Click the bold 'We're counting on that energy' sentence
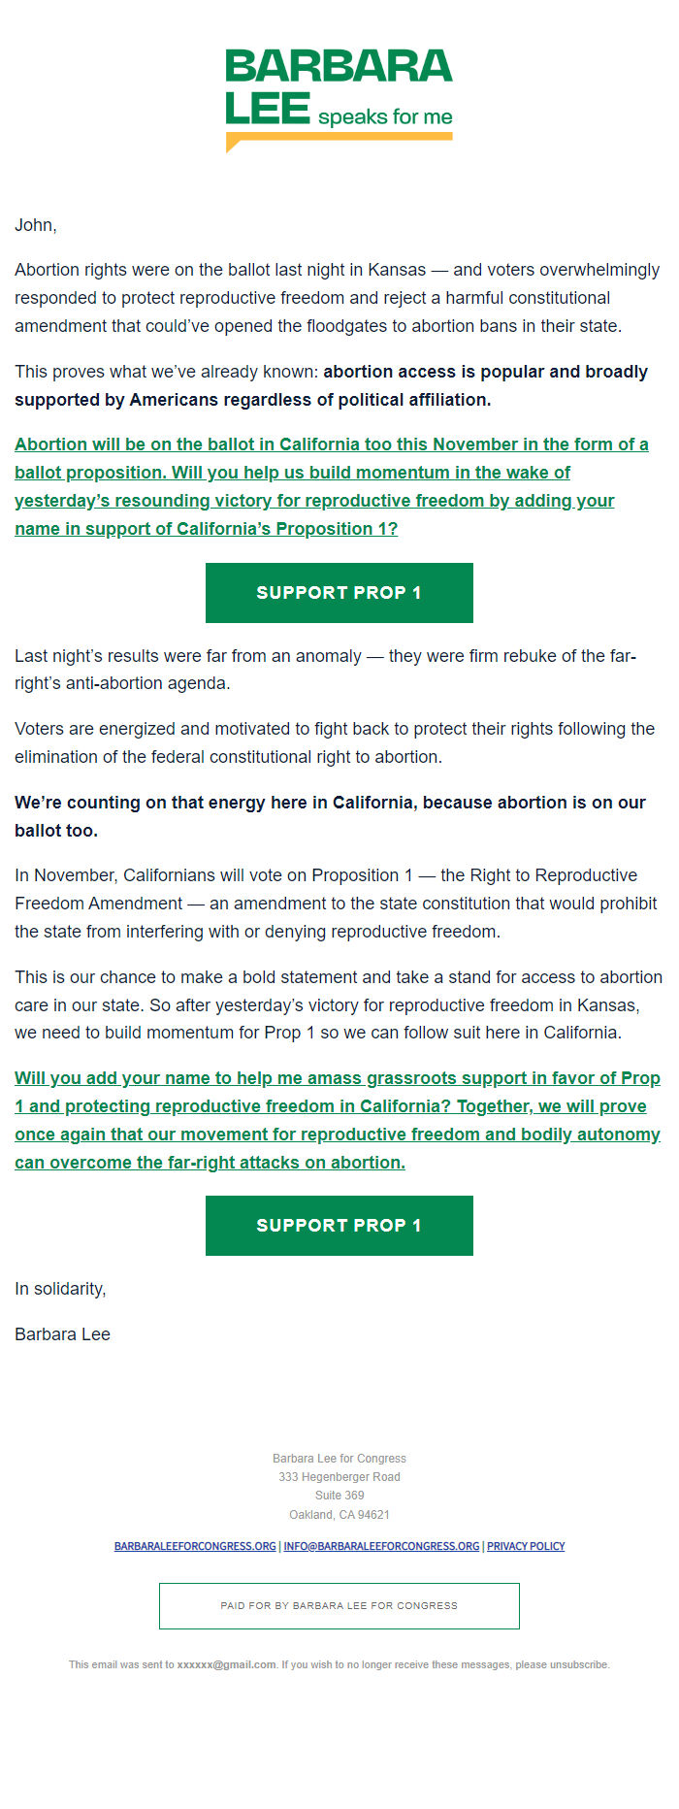679x1809 pixels. (330, 816)
